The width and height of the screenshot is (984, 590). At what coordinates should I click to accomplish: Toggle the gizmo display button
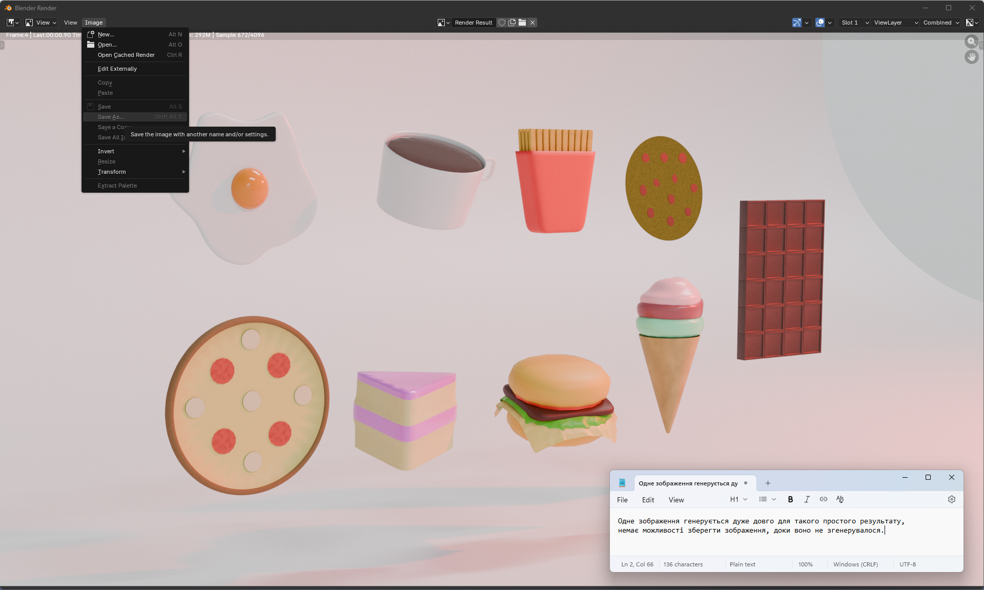point(797,23)
